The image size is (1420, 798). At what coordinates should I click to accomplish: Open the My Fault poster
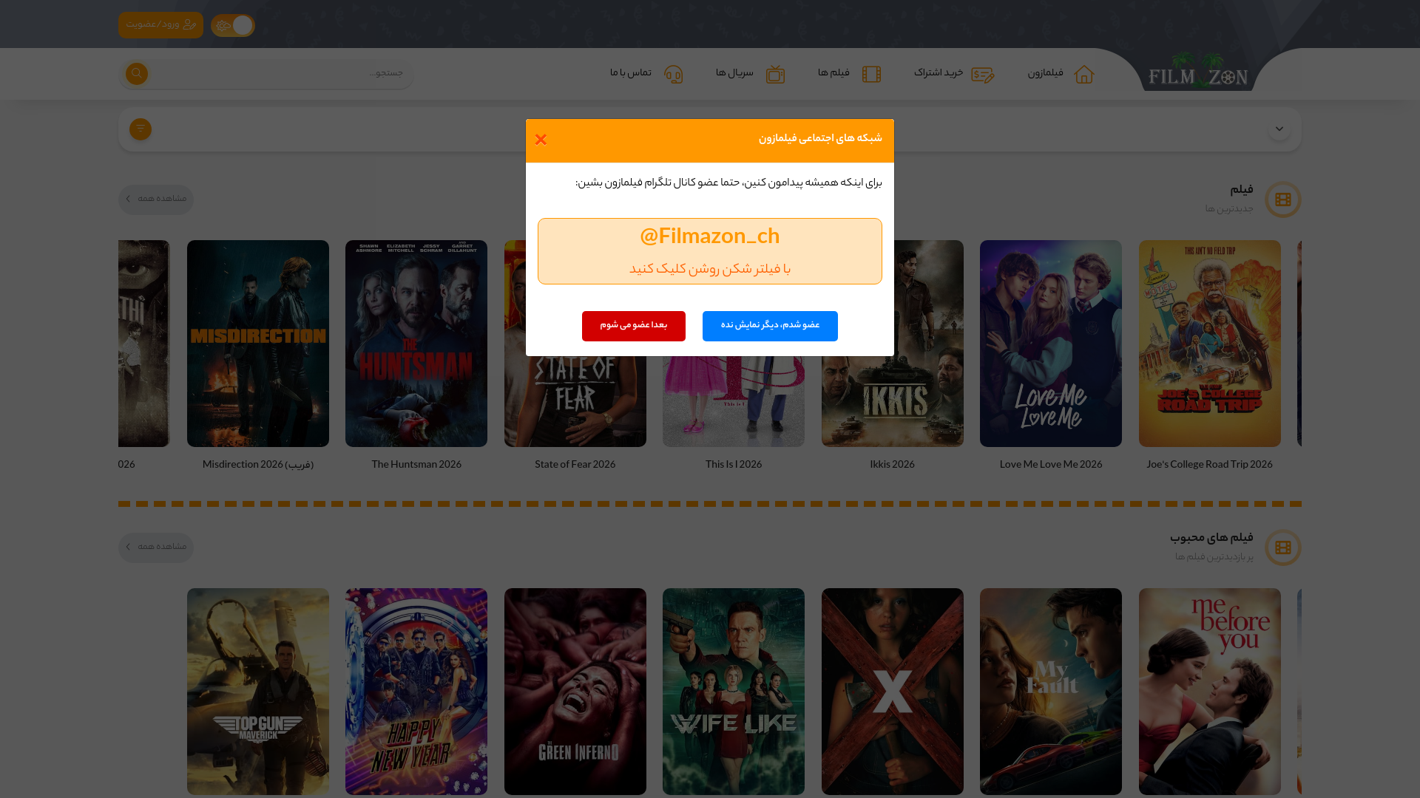click(1051, 692)
